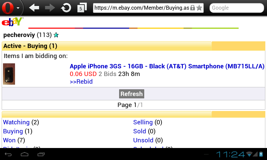Click the >>Rebid link
267x160 pixels.
coord(81,82)
